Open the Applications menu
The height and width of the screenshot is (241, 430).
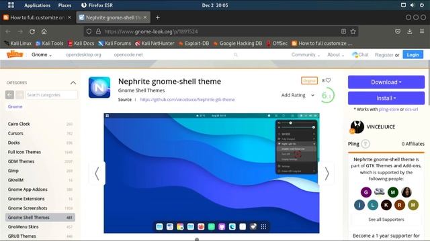tap(38, 5)
